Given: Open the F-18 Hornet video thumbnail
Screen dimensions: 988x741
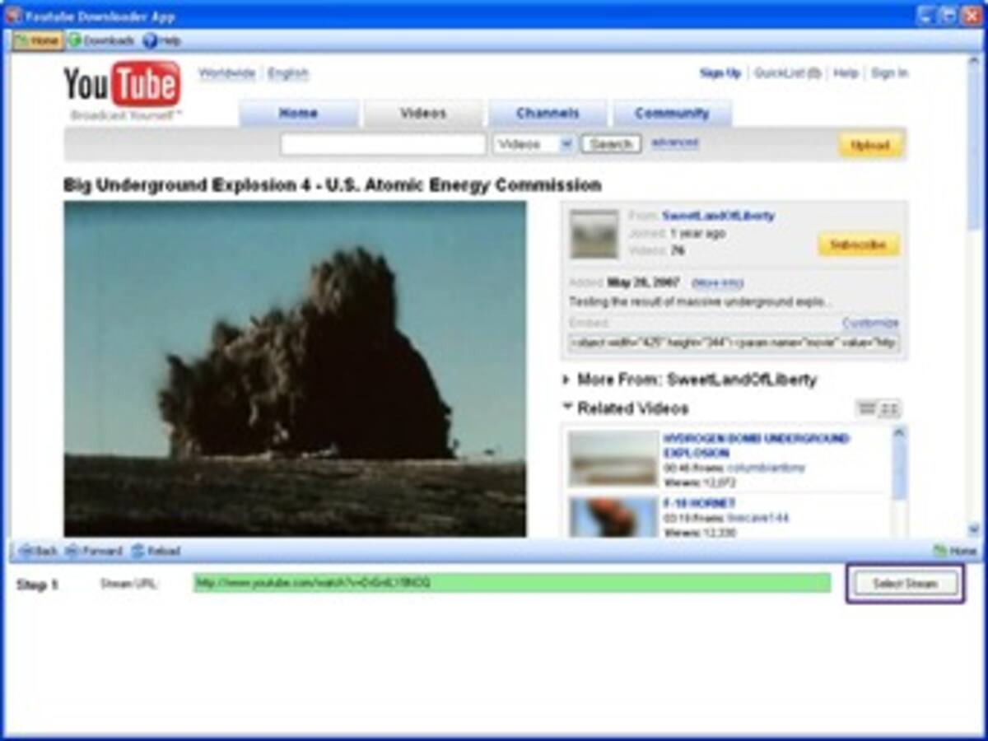Looking at the screenshot, I should 613,517.
